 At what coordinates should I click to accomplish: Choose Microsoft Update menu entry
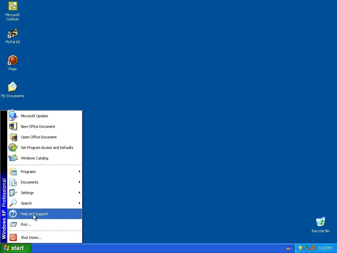click(x=45, y=116)
